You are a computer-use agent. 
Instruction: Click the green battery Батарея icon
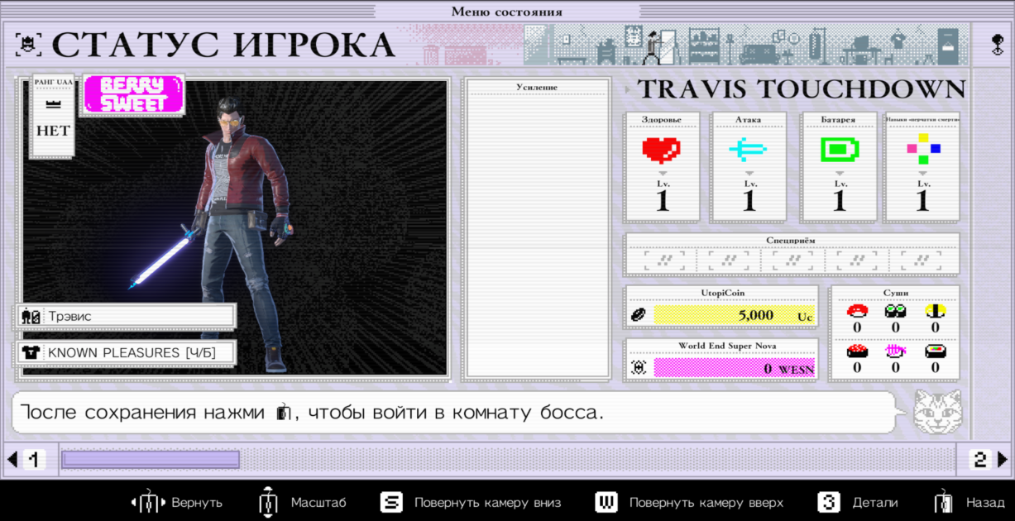840,150
